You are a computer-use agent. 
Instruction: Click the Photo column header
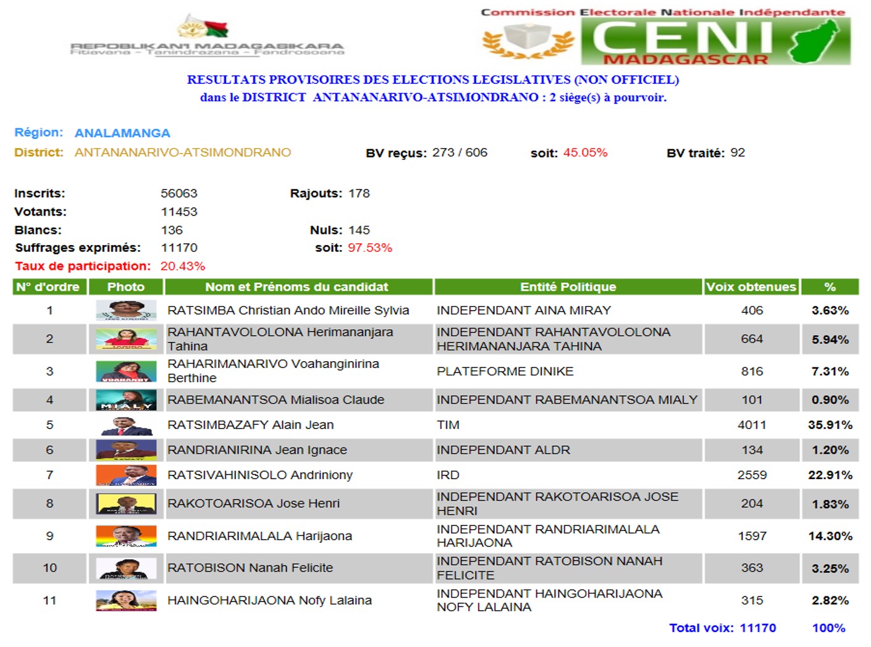(126, 286)
